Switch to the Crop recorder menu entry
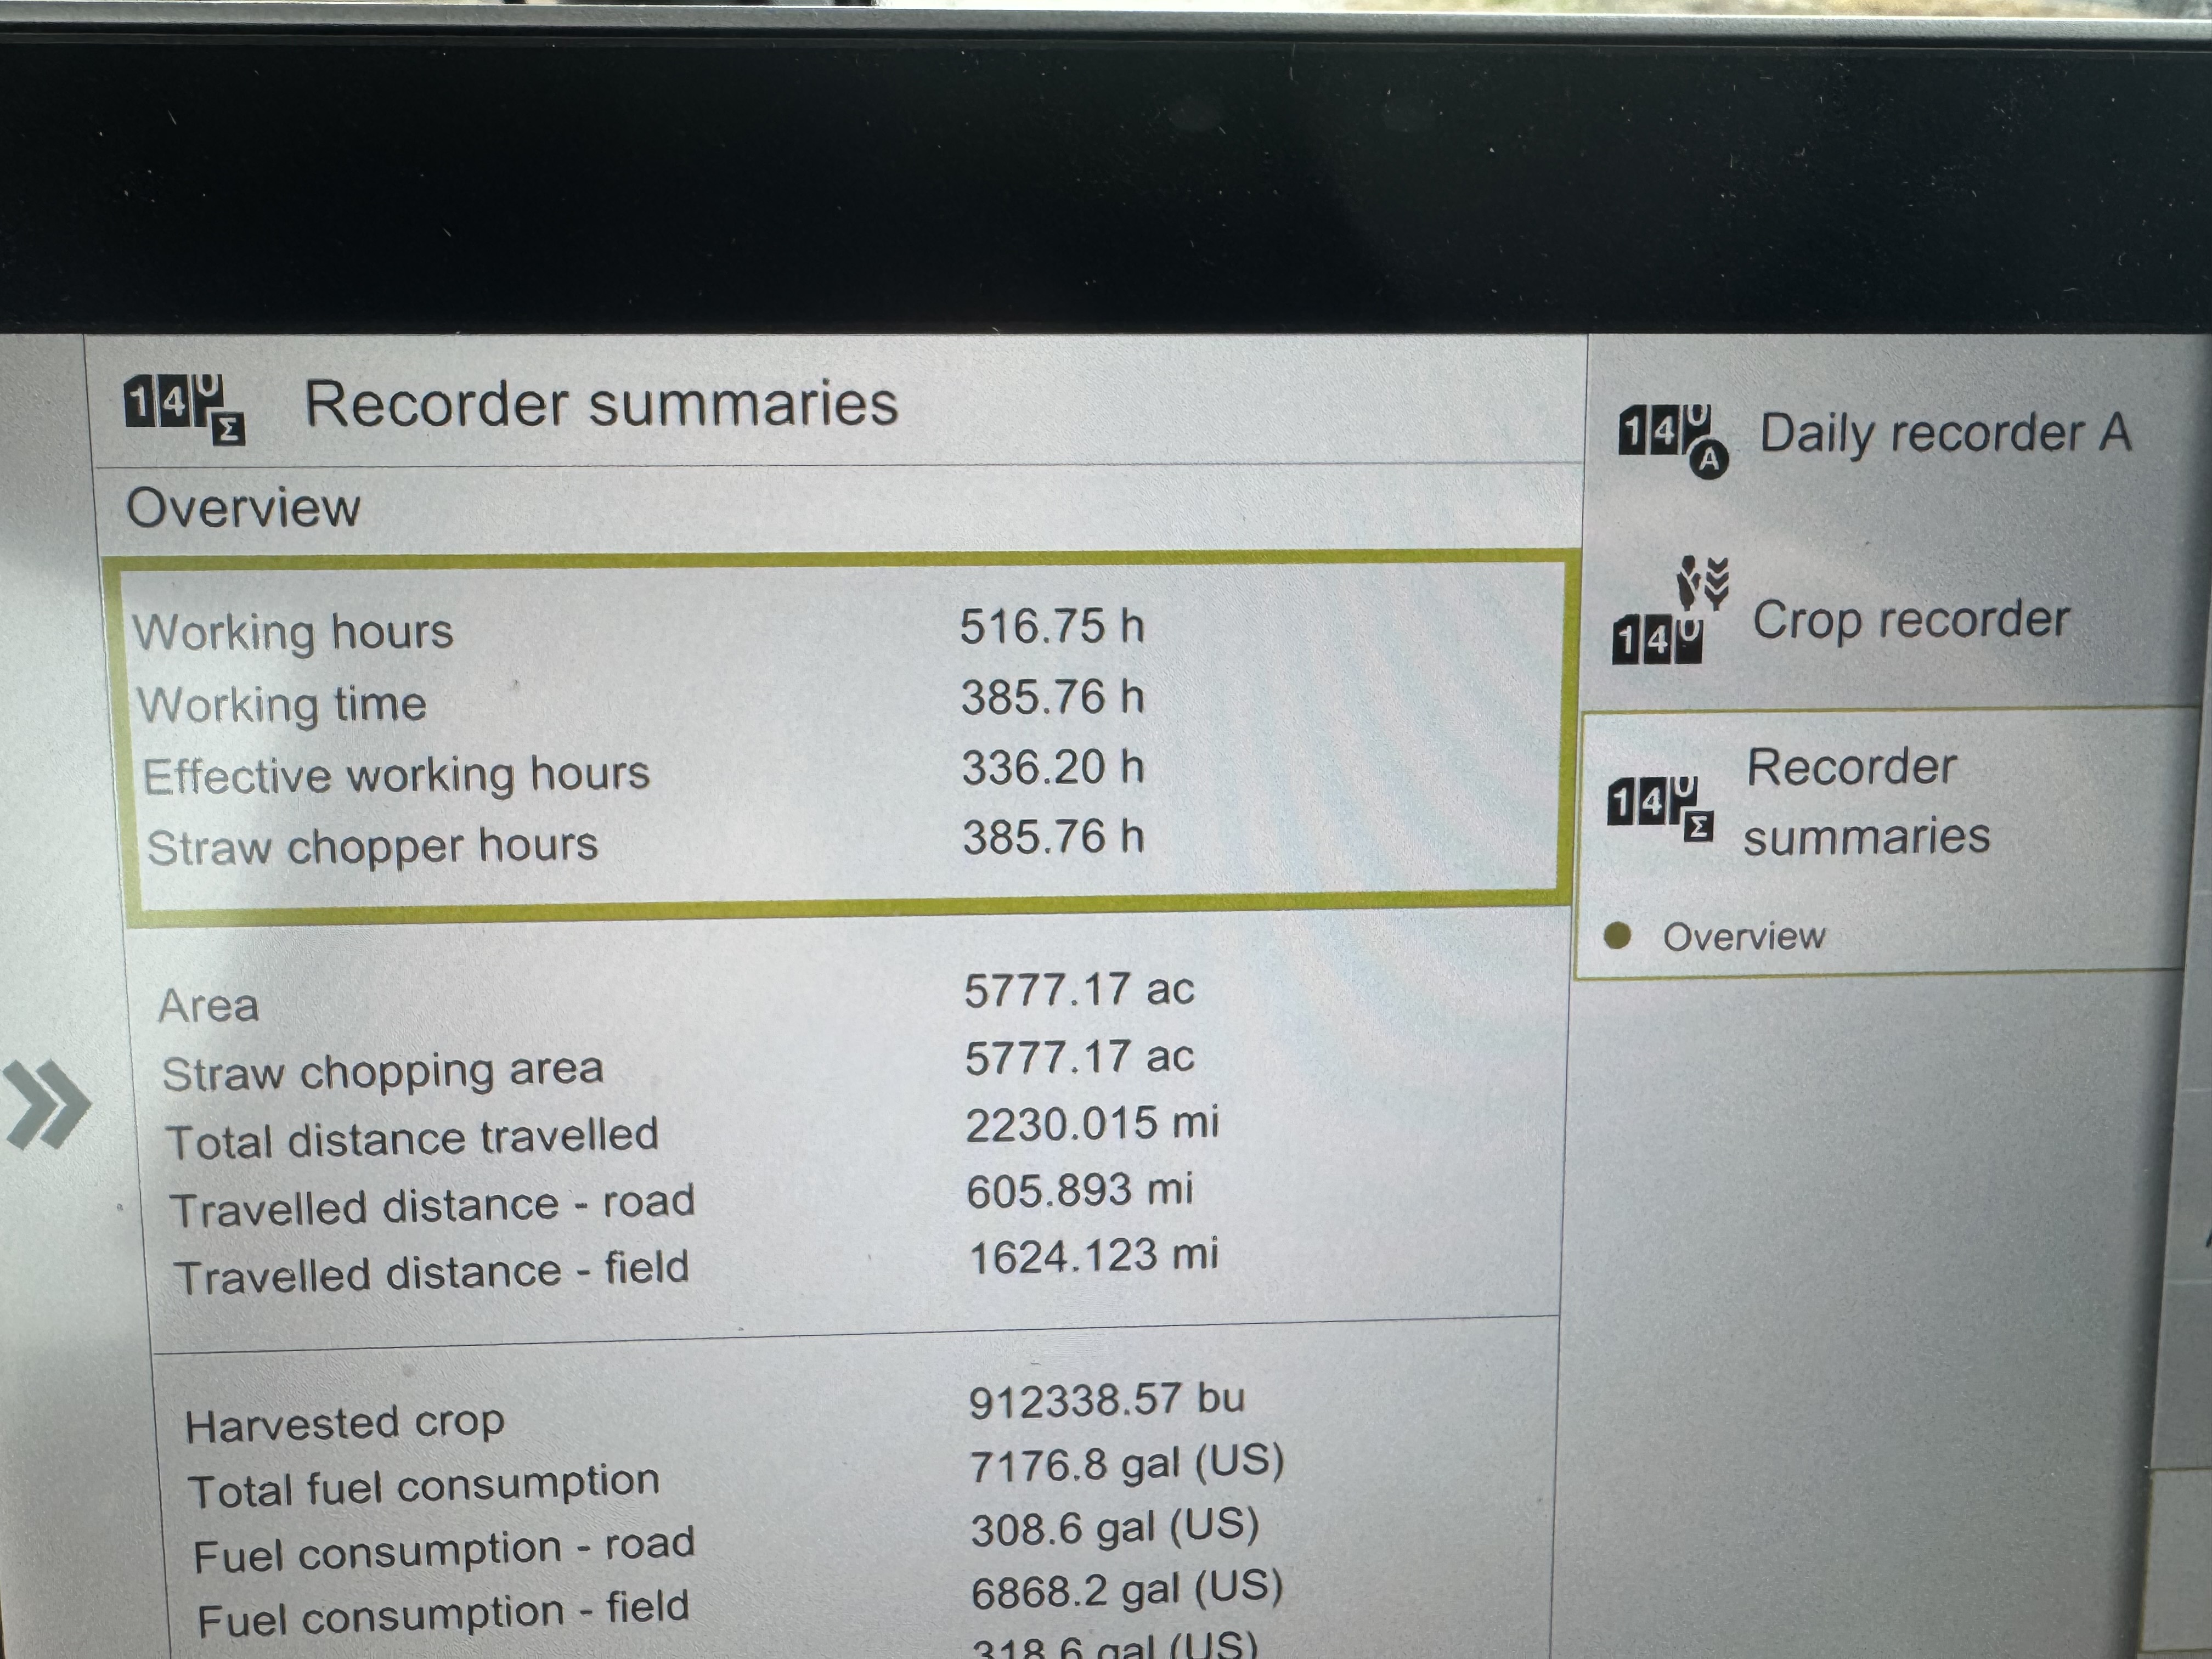This screenshot has width=2212, height=1659. (1909, 620)
